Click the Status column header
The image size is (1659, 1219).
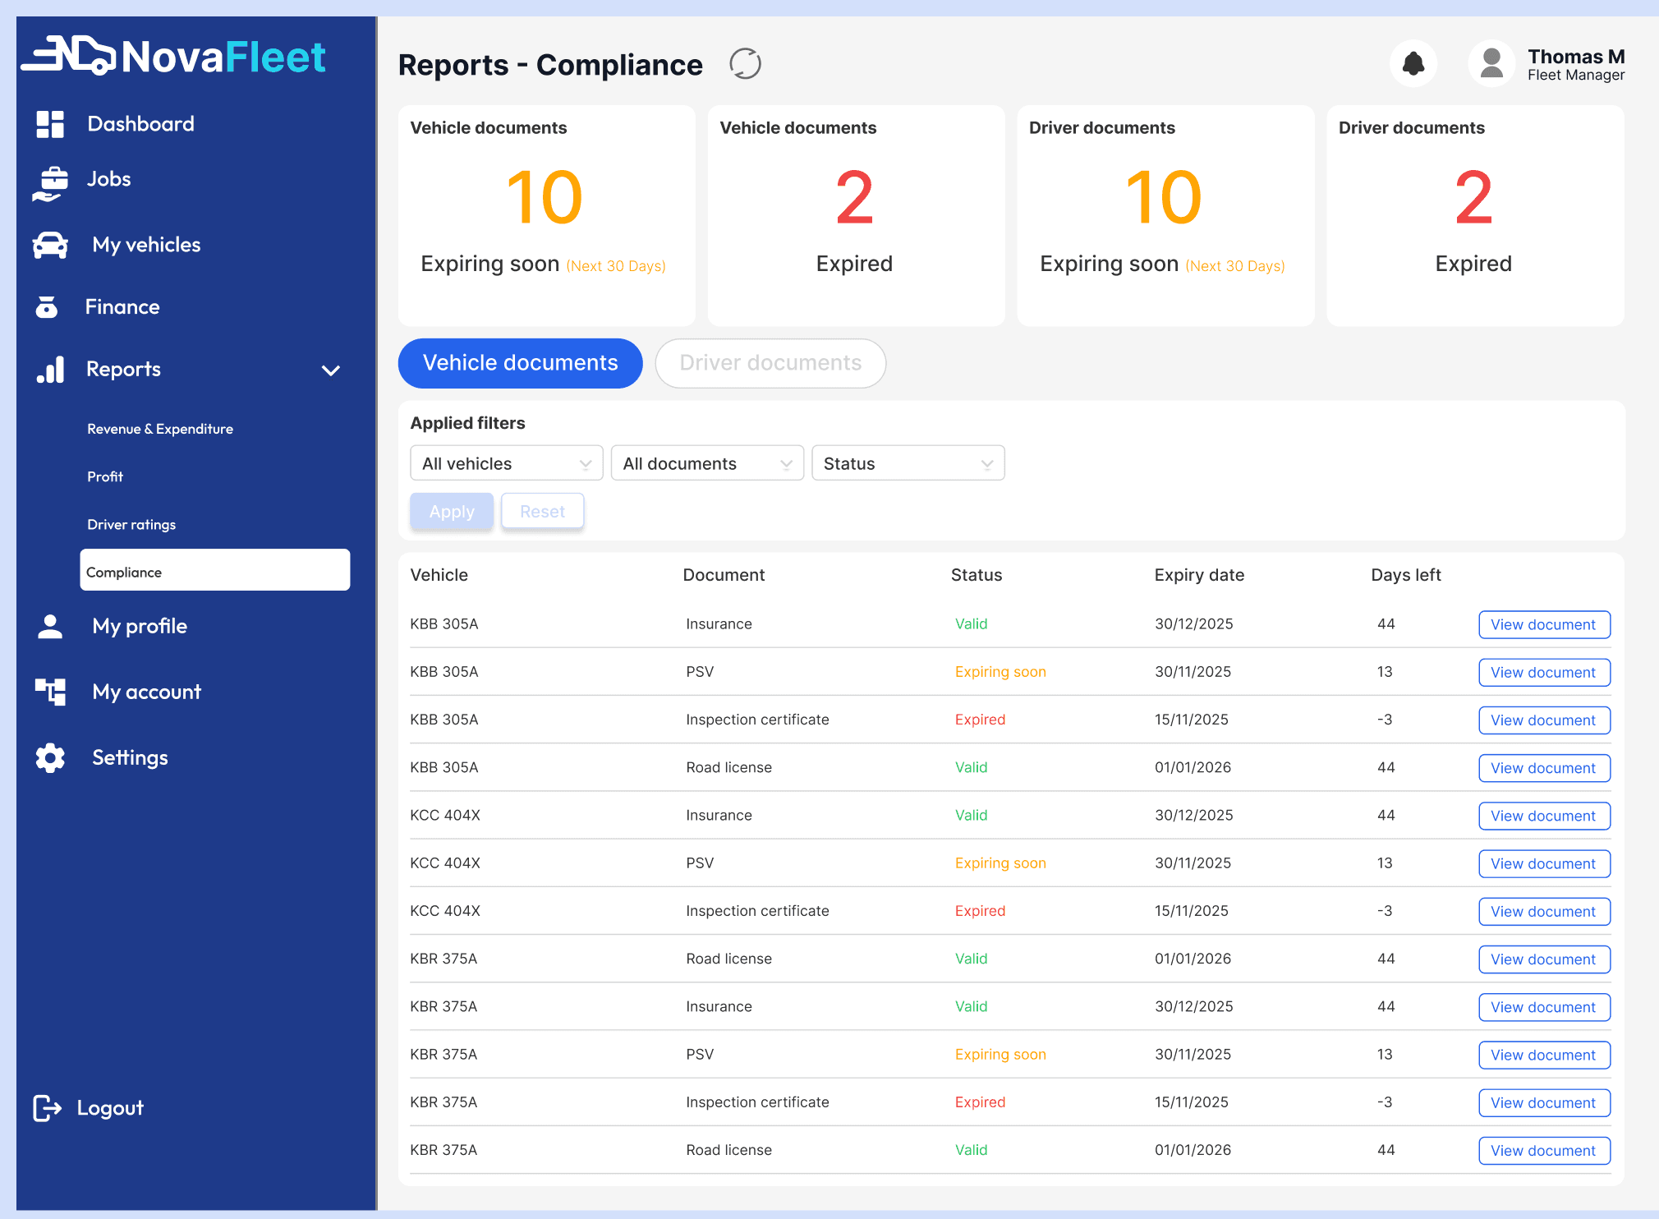(977, 575)
